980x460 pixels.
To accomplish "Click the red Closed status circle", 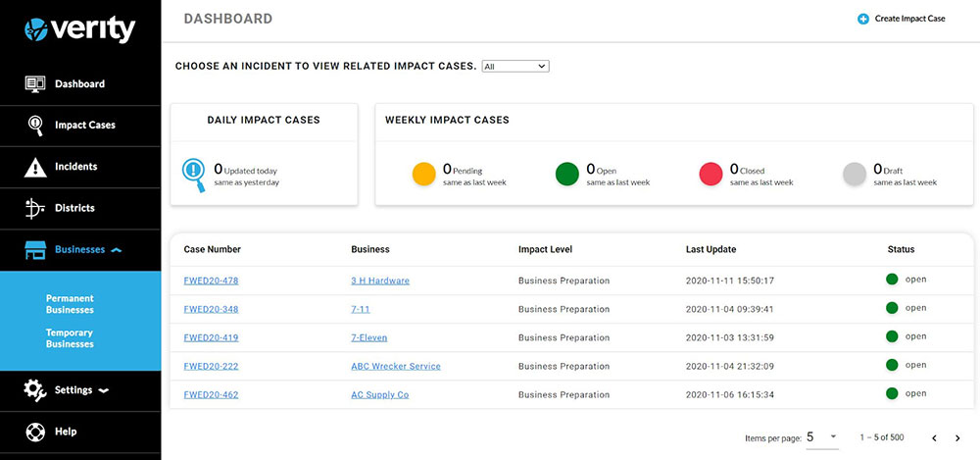I will tap(710, 175).
